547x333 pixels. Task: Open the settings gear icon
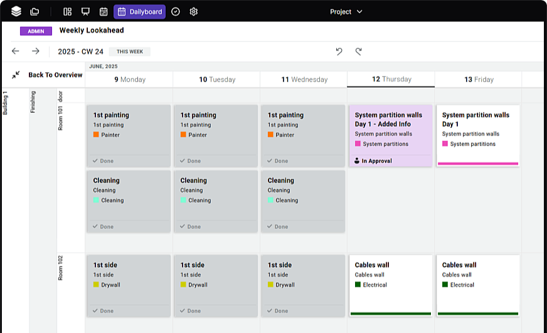(194, 11)
